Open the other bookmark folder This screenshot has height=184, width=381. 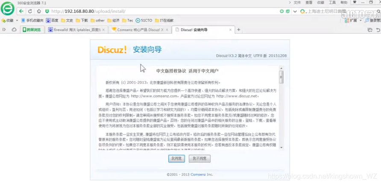[98, 20]
